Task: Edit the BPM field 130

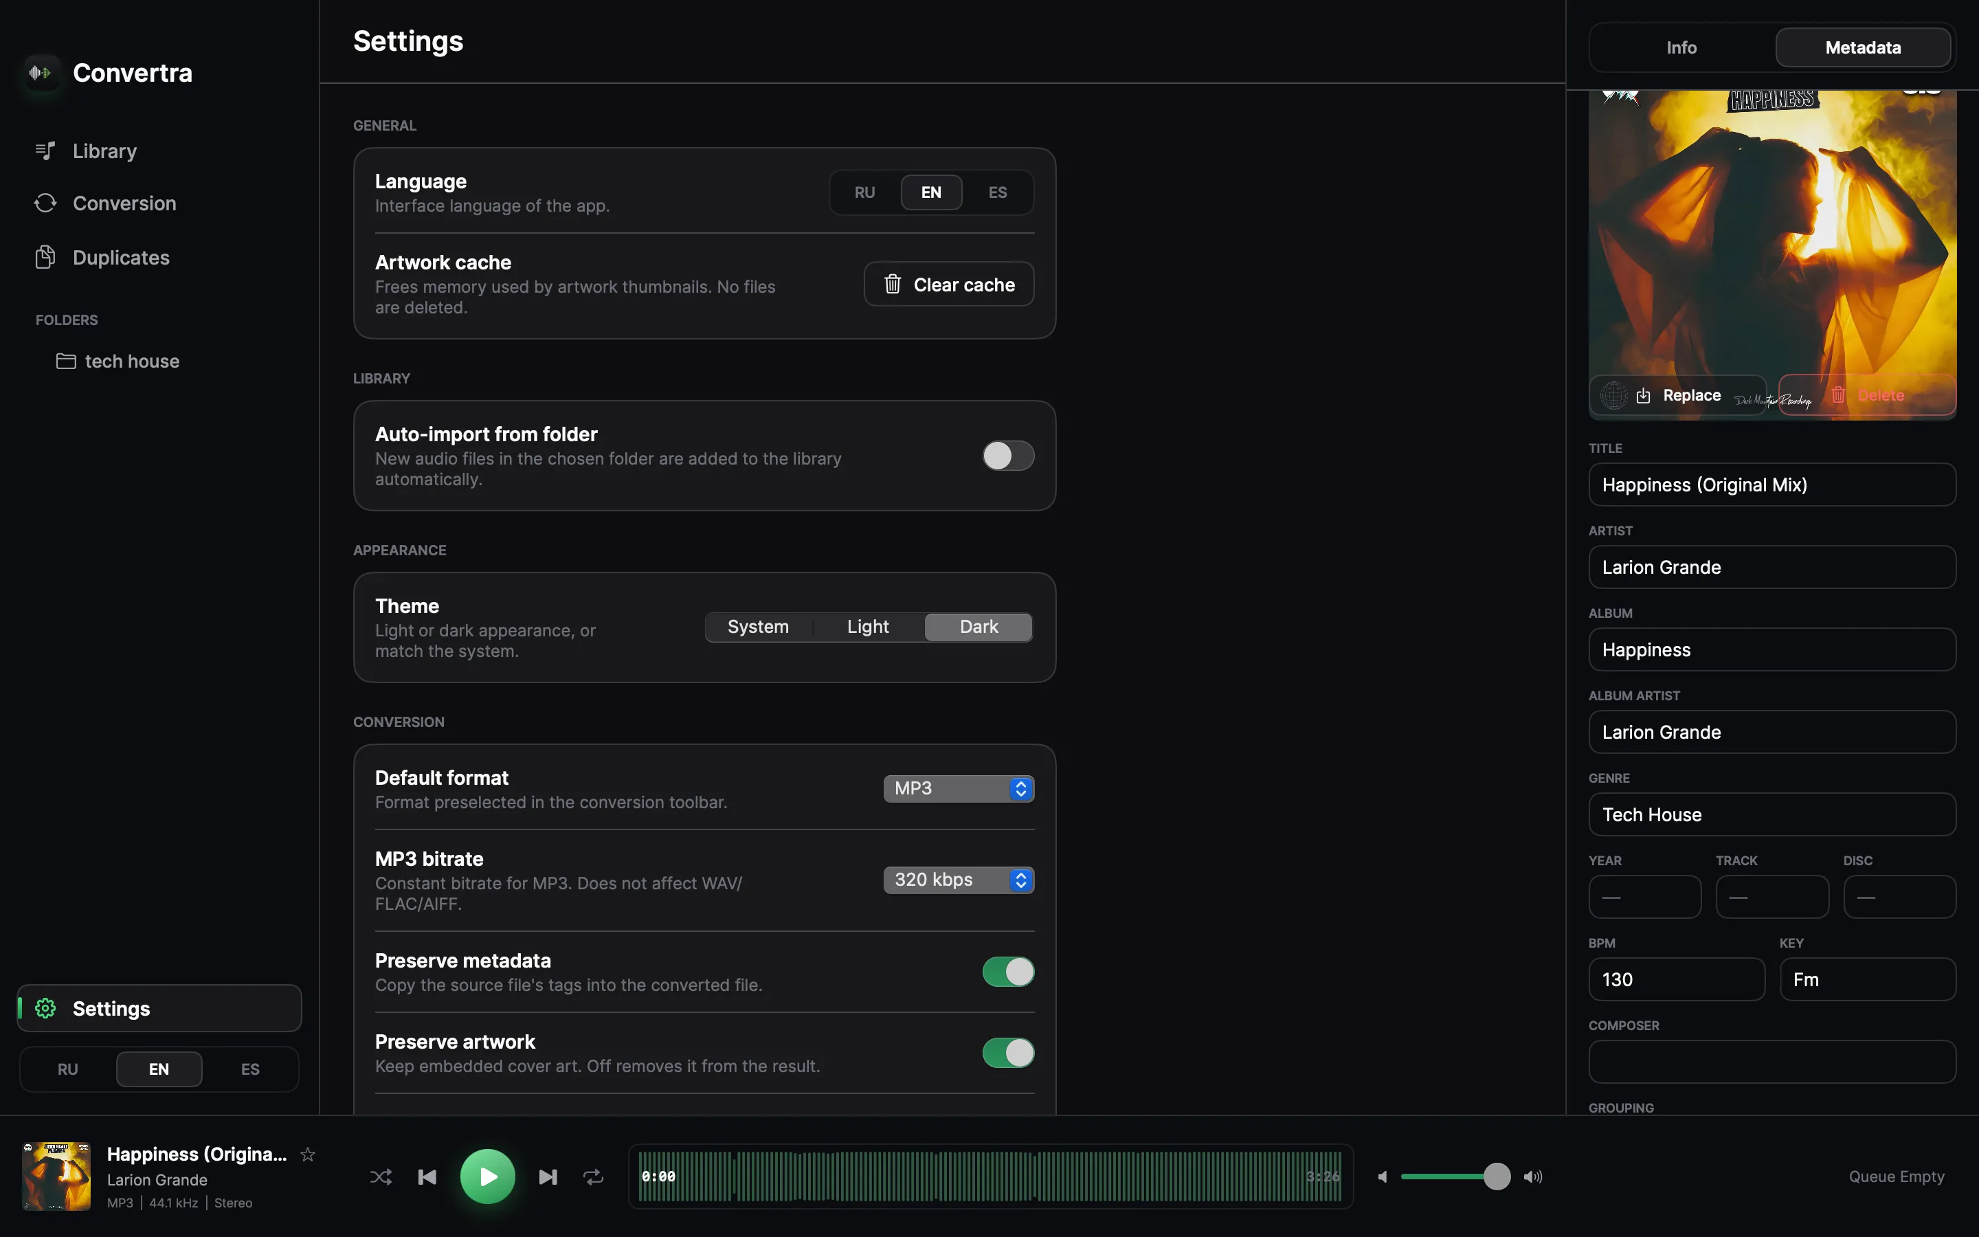Action: [1677, 980]
